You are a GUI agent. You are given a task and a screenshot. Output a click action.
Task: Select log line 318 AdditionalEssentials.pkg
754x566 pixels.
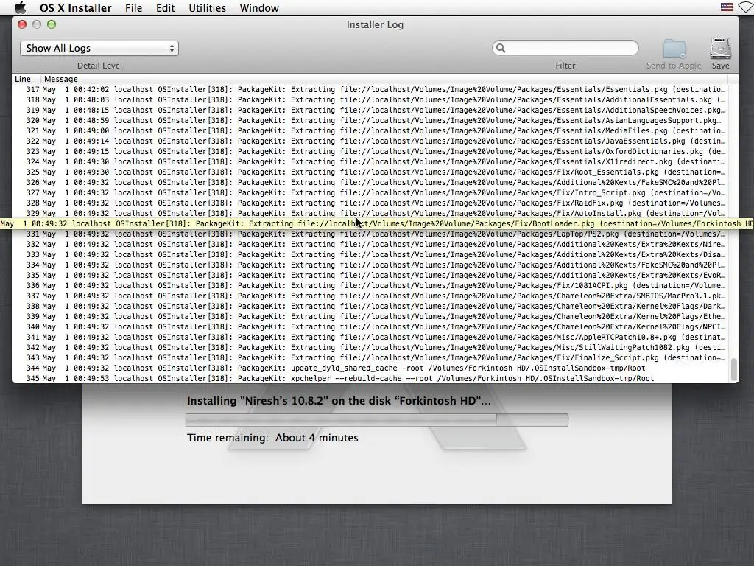coord(370,100)
